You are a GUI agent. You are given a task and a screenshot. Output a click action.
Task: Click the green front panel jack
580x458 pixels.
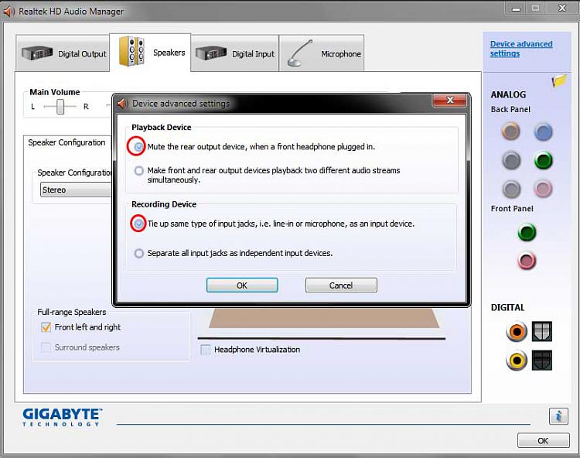pos(527,232)
